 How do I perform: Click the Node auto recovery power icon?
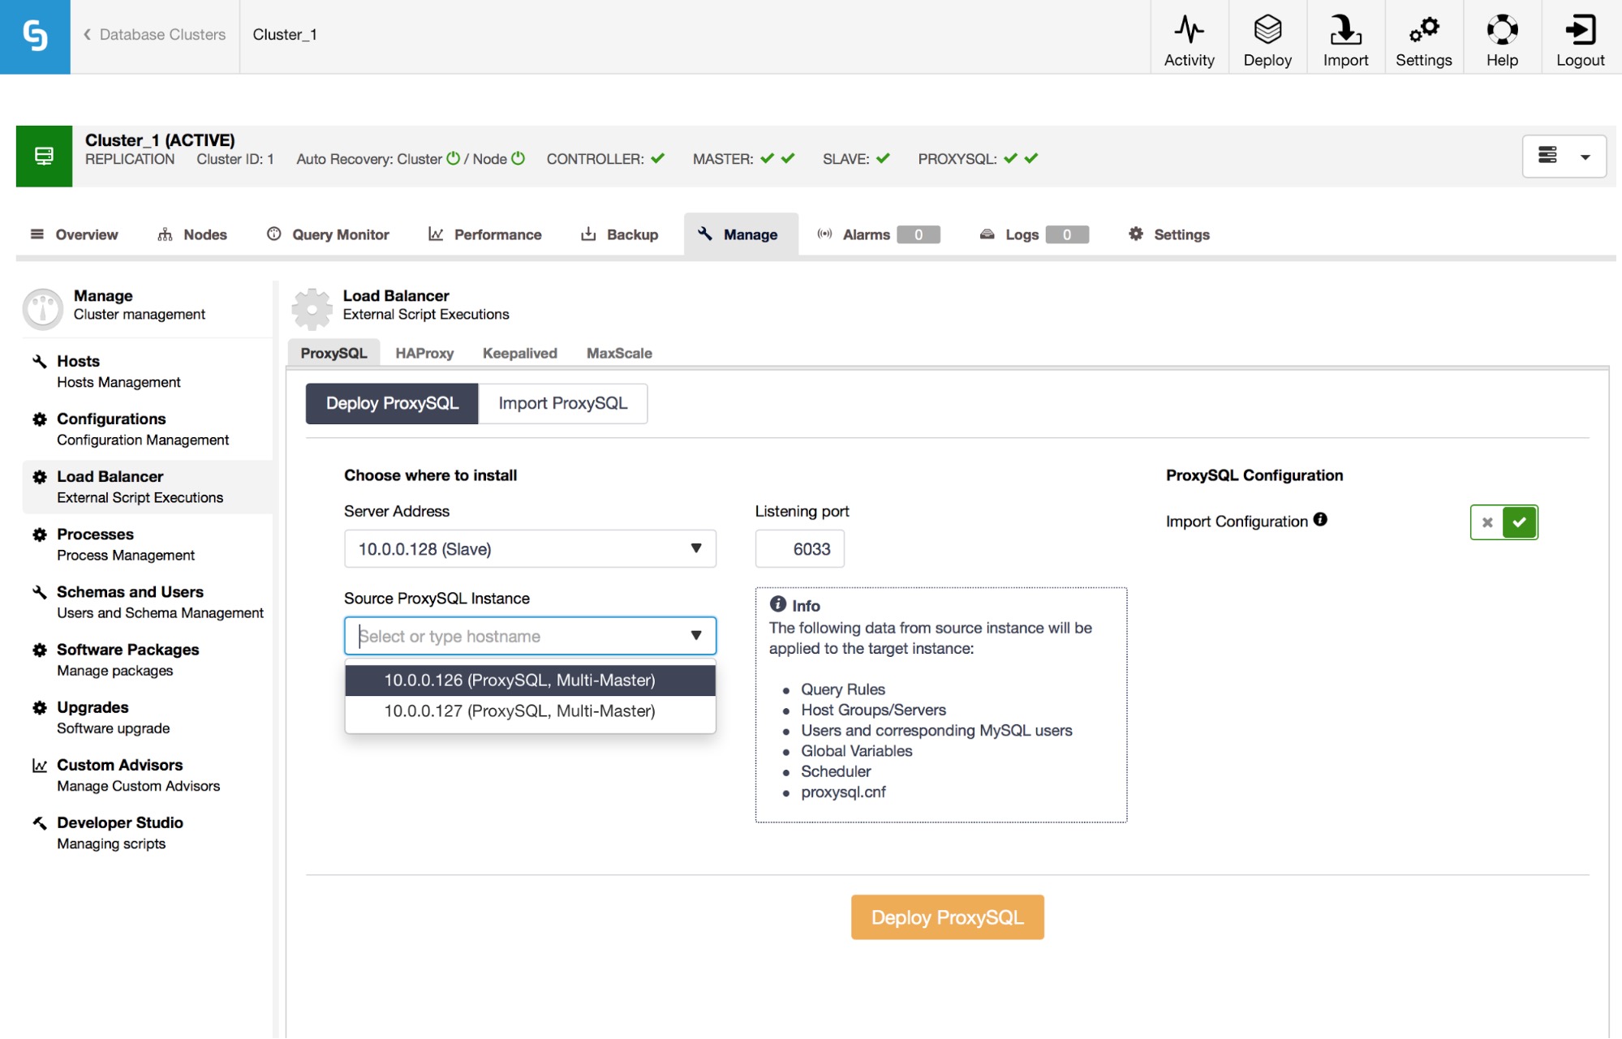pos(518,158)
